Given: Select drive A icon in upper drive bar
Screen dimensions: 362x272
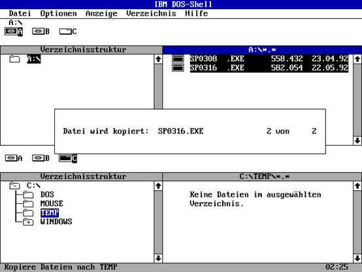Looking at the screenshot, I should pos(14,31).
